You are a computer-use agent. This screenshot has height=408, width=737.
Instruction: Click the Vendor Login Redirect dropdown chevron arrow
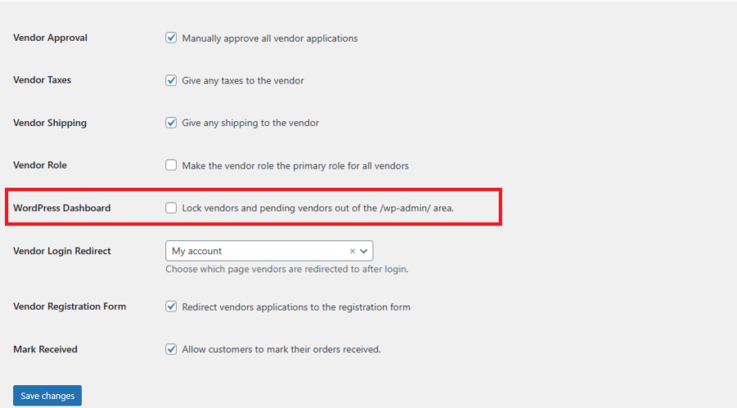364,252
